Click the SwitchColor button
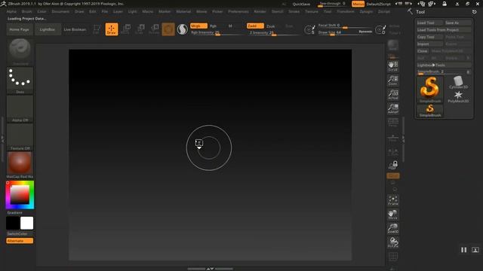Viewport: 483px width, 271px height. pyautogui.click(x=20, y=234)
